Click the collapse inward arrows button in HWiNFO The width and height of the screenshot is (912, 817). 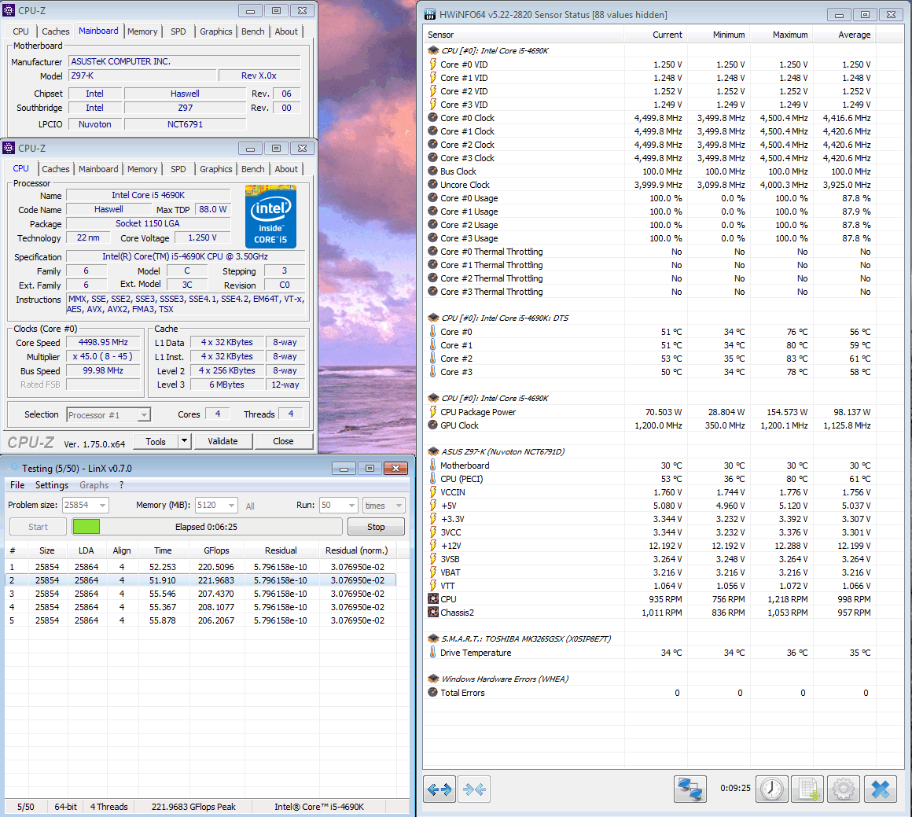point(474,789)
